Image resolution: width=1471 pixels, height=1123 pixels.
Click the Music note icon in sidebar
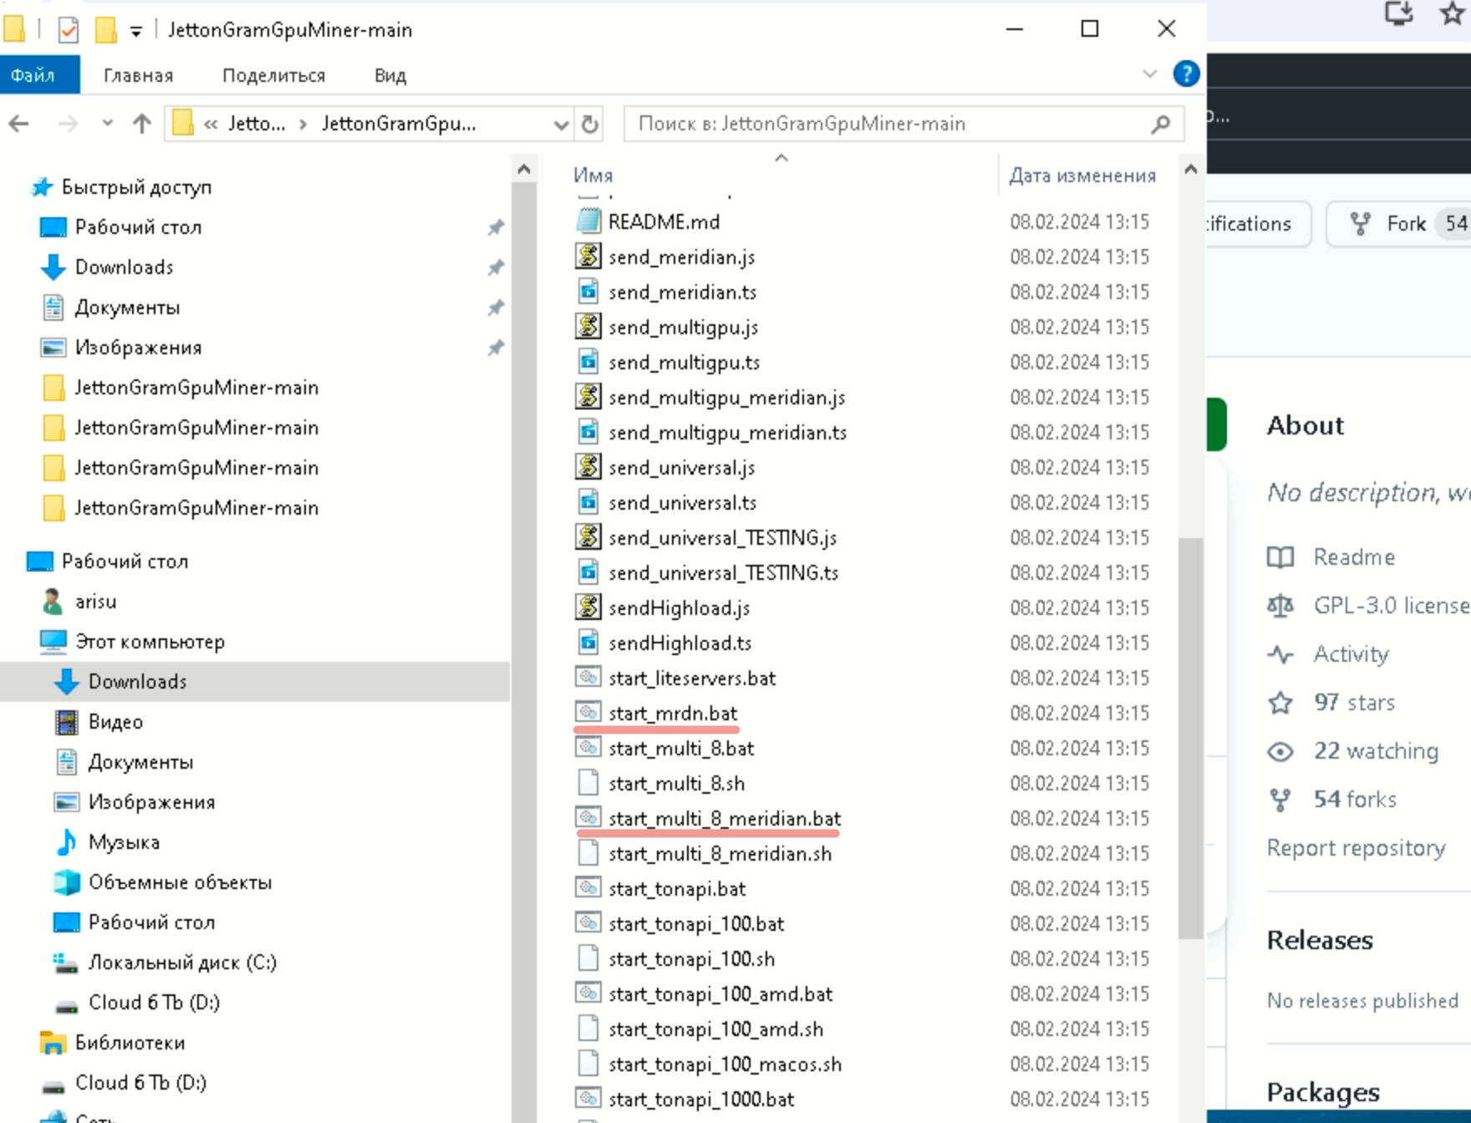click(66, 842)
